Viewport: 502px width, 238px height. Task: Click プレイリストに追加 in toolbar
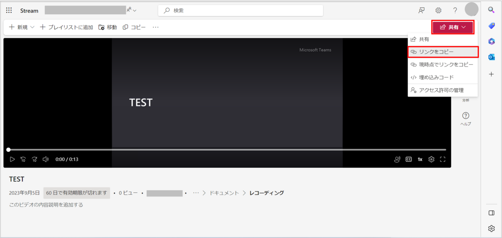[67, 27]
